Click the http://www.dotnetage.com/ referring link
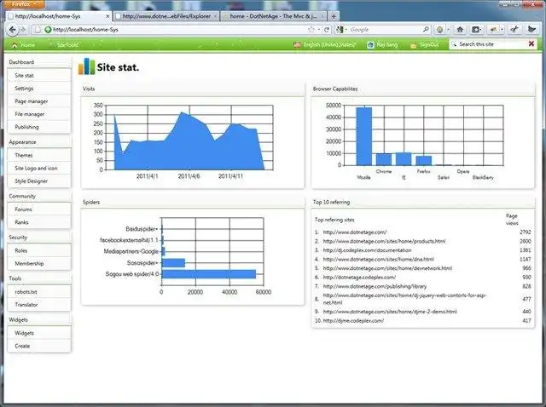546x407 pixels. point(355,232)
